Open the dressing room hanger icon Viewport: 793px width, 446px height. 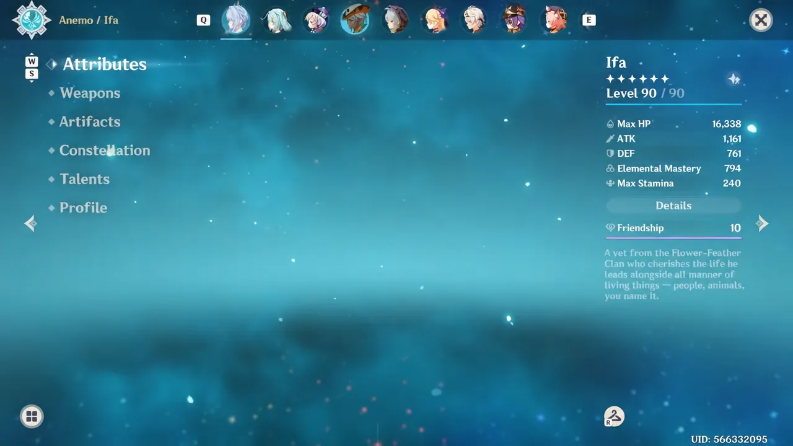pos(614,416)
